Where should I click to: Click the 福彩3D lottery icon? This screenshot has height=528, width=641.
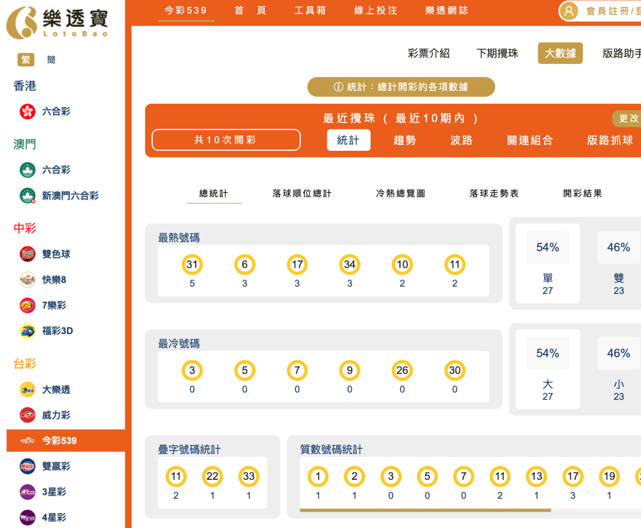click(x=26, y=331)
